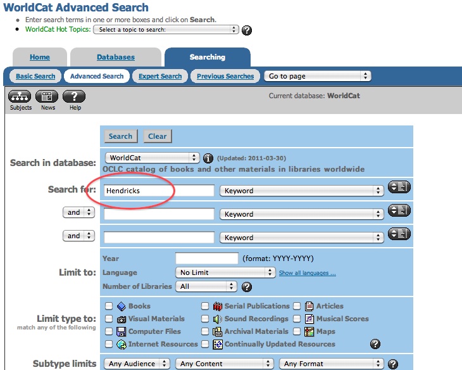Tick the Maps checkbox
The image size is (462, 370).
tap(296, 331)
